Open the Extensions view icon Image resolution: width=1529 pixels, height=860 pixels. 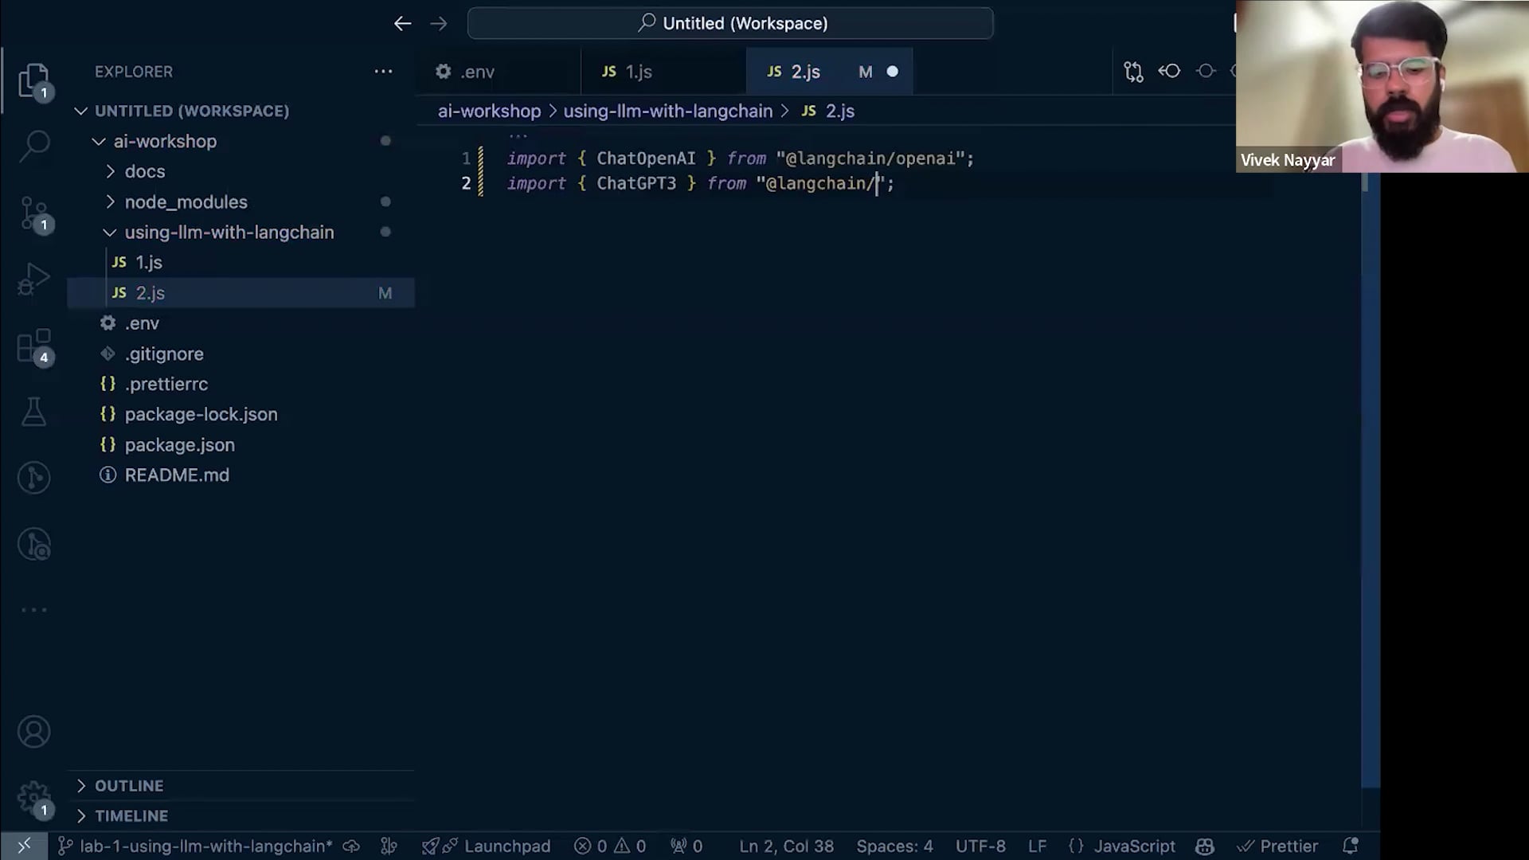point(34,346)
